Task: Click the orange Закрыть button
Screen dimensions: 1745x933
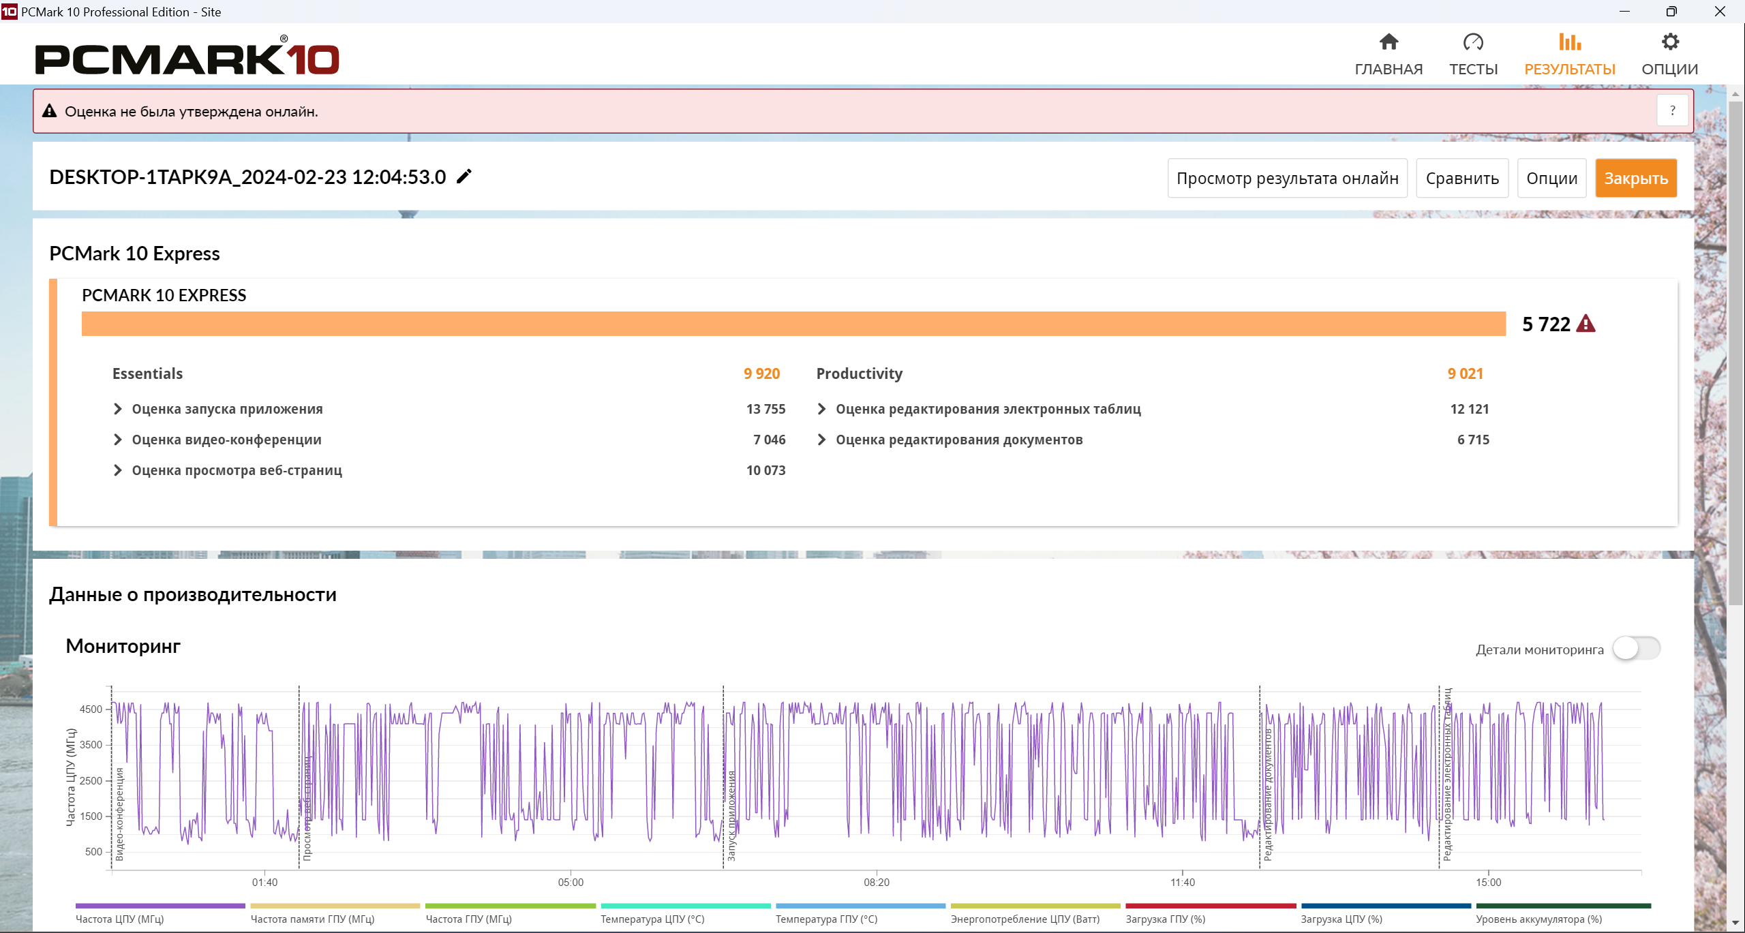Action: point(1636,179)
